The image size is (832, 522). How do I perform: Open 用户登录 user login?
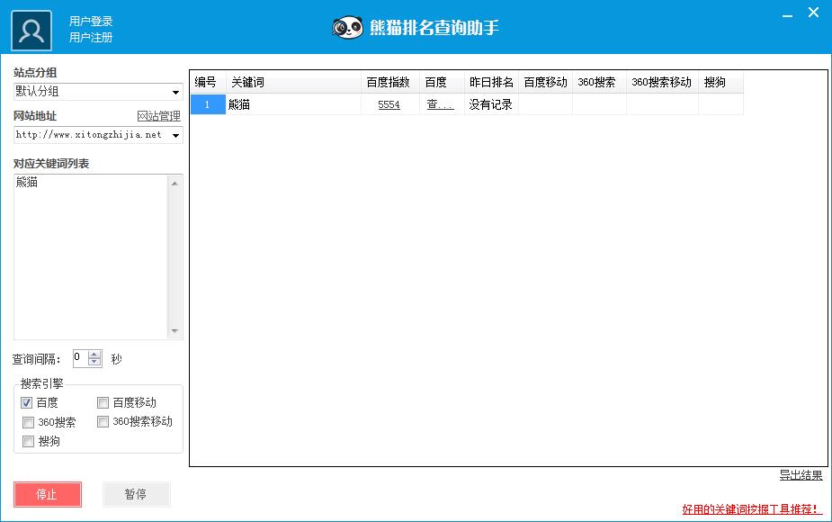[91, 22]
